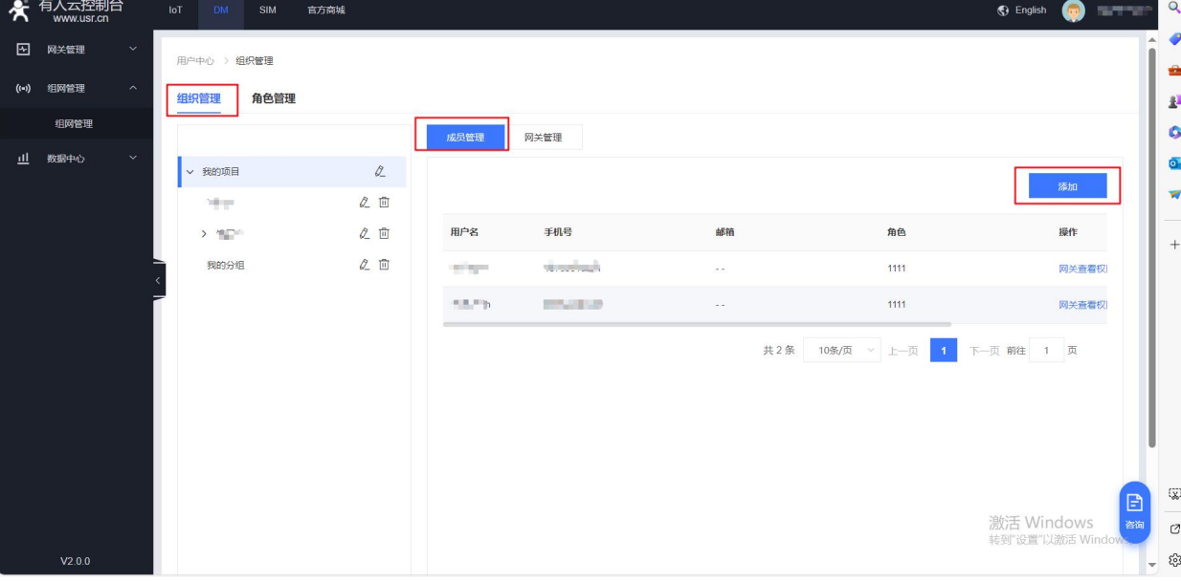Click the delete trash icon beside 我的分组
The image size is (1181, 582).
click(384, 265)
